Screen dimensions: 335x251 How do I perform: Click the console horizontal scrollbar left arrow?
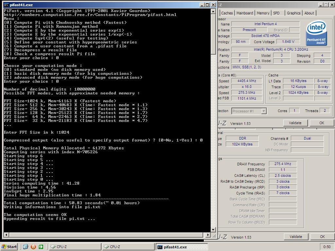[6, 235]
